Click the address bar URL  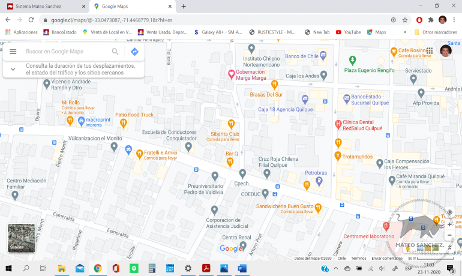tap(112, 20)
